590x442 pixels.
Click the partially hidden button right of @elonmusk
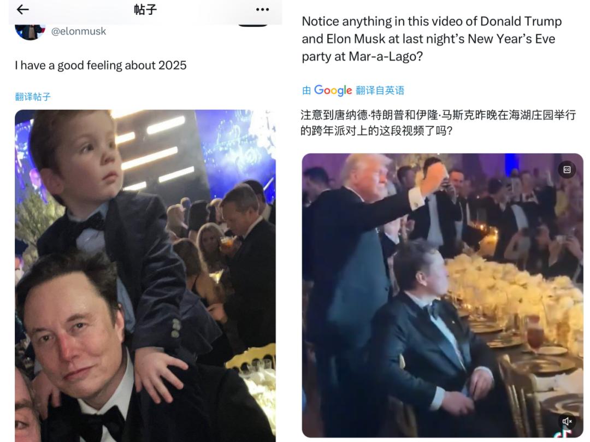(253, 24)
